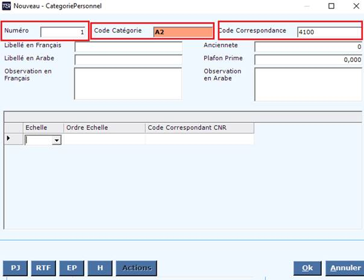
Task: Select the Code Correspondance field
Action: click(x=328, y=31)
